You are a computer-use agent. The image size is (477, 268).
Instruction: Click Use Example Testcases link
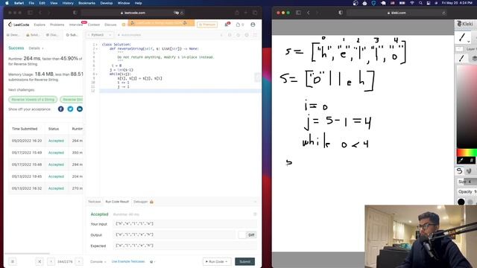[x=128, y=261]
